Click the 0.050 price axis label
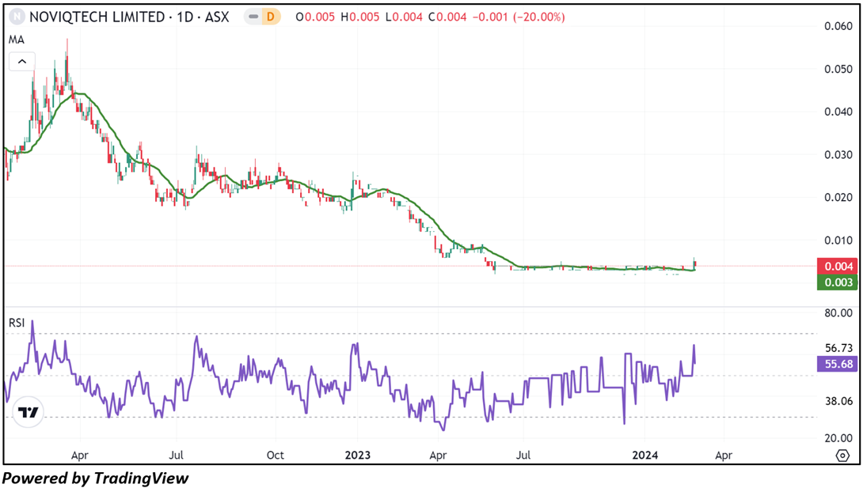The width and height of the screenshot is (863, 488). click(838, 69)
